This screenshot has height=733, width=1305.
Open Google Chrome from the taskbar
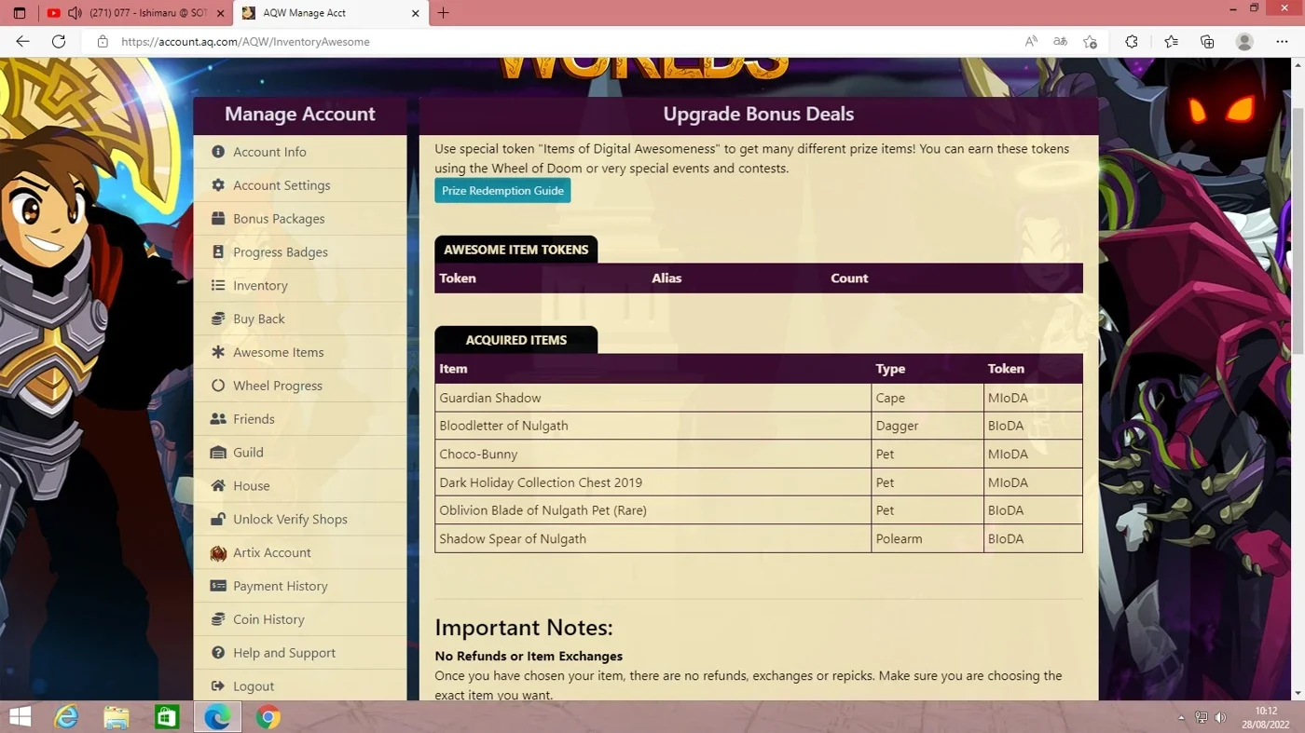[x=268, y=717]
